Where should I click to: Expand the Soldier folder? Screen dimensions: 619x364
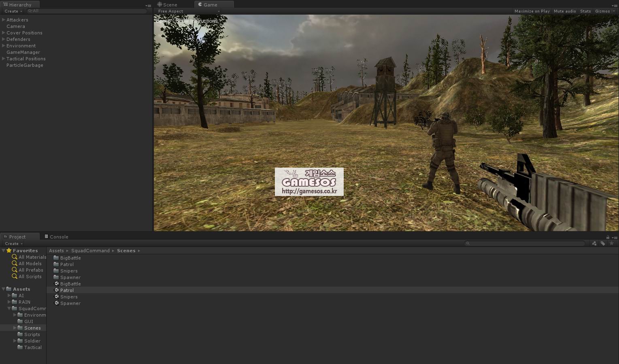point(15,341)
